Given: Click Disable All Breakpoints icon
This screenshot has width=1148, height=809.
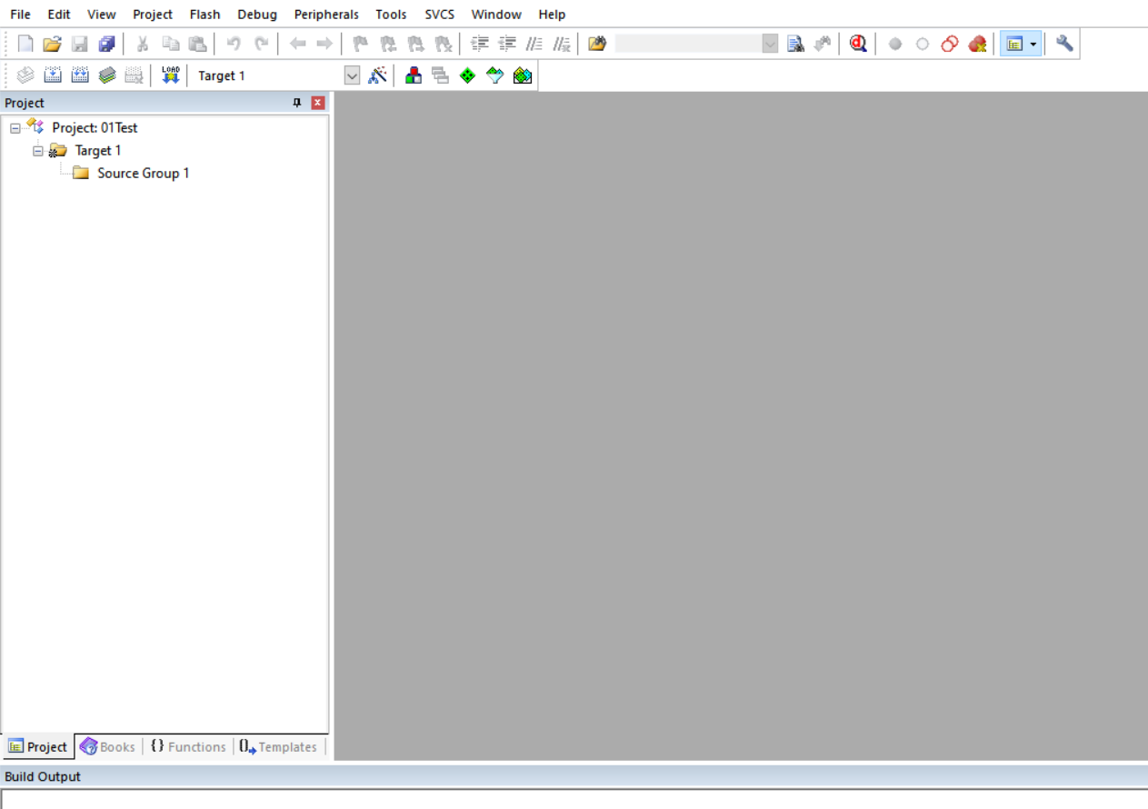Looking at the screenshot, I should coord(950,44).
